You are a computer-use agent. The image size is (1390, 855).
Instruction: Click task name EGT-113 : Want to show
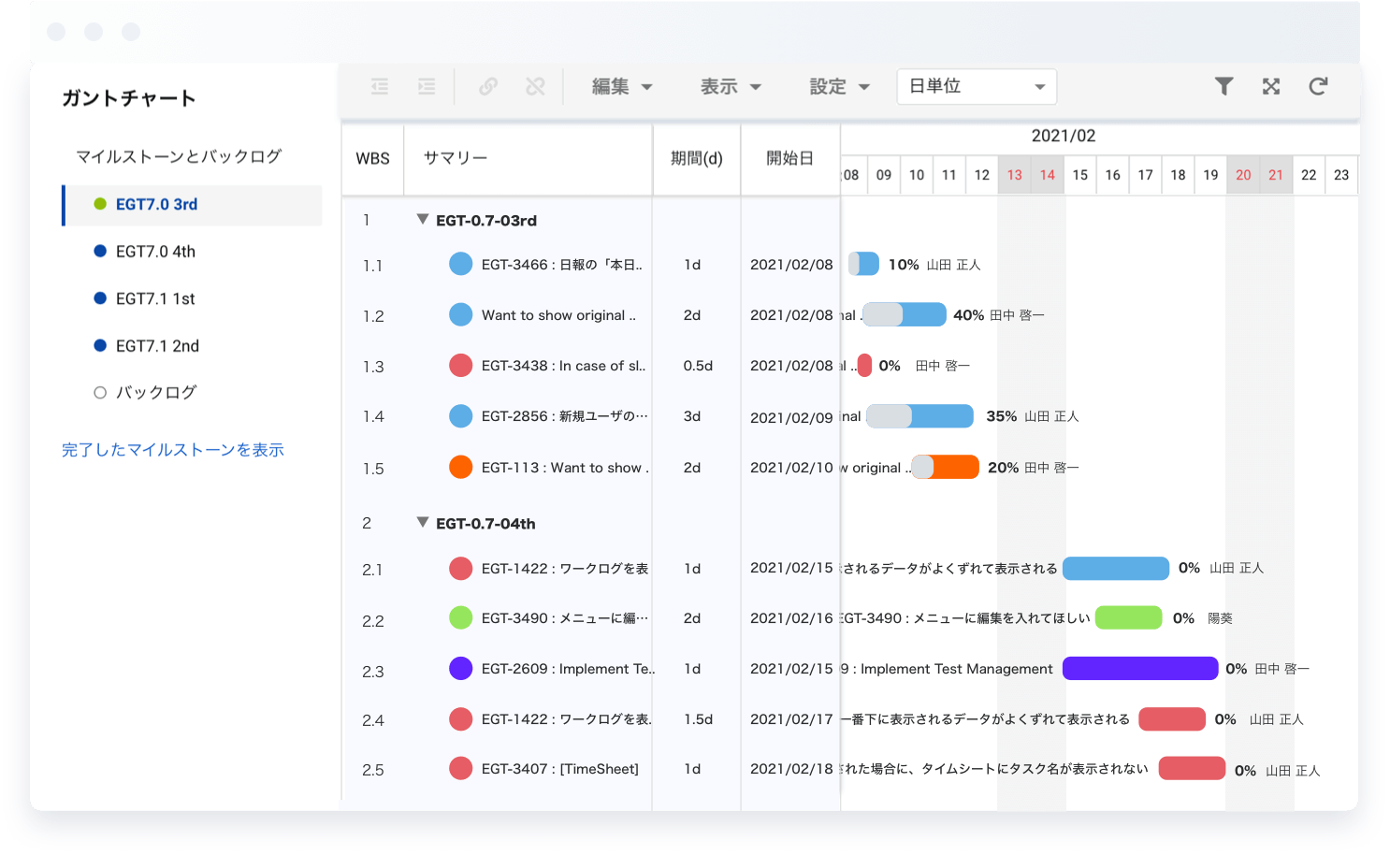pyautogui.click(x=565, y=468)
